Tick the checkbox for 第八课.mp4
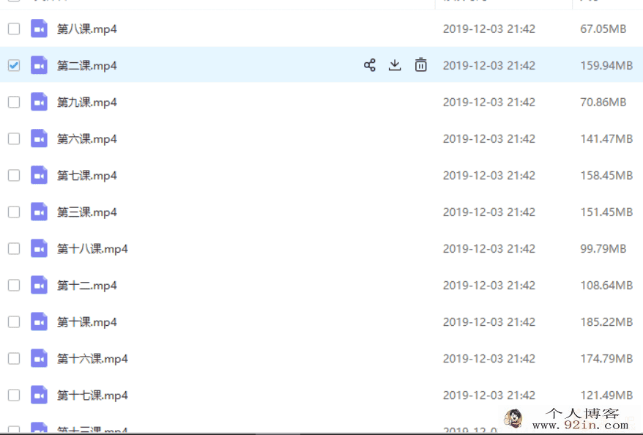This screenshot has width=643, height=435. click(14, 29)
